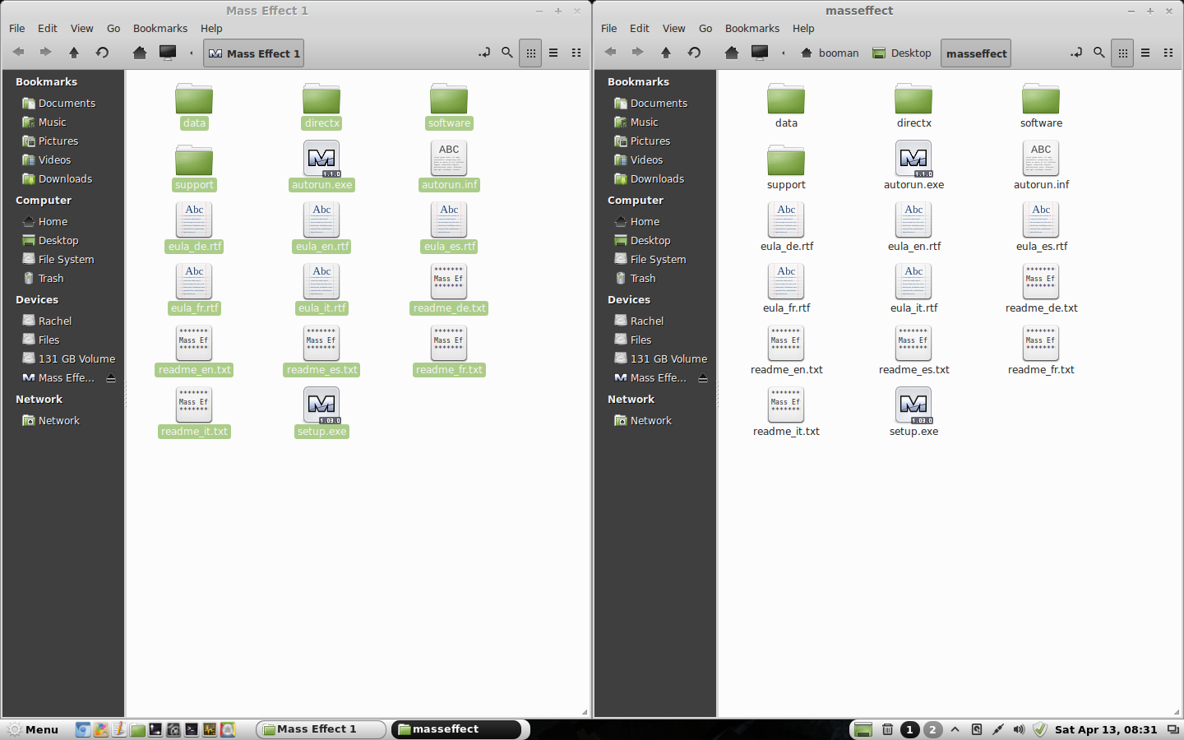Open home folder in masseffect window toolbar
1184x740 pixels.
pyautogui.click(x=732, y=53)
